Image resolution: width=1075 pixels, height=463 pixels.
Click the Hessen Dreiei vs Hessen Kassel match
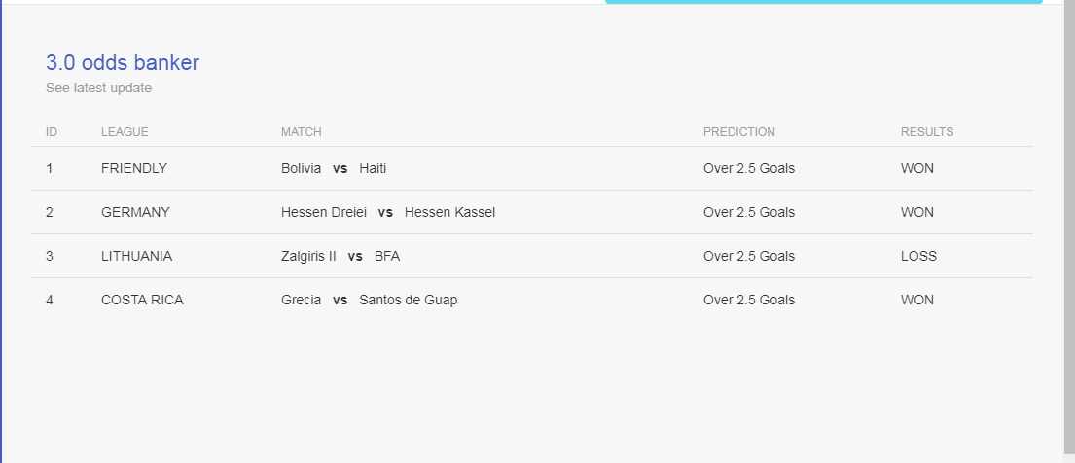pyautogui.click(x=388, y=212)
